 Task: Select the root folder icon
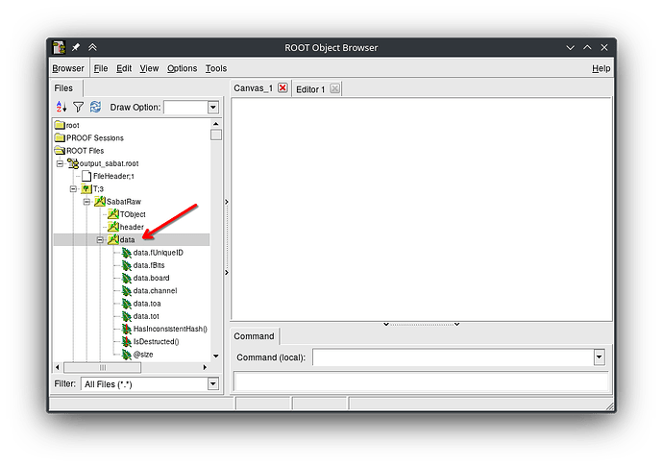tap(60, 125)
